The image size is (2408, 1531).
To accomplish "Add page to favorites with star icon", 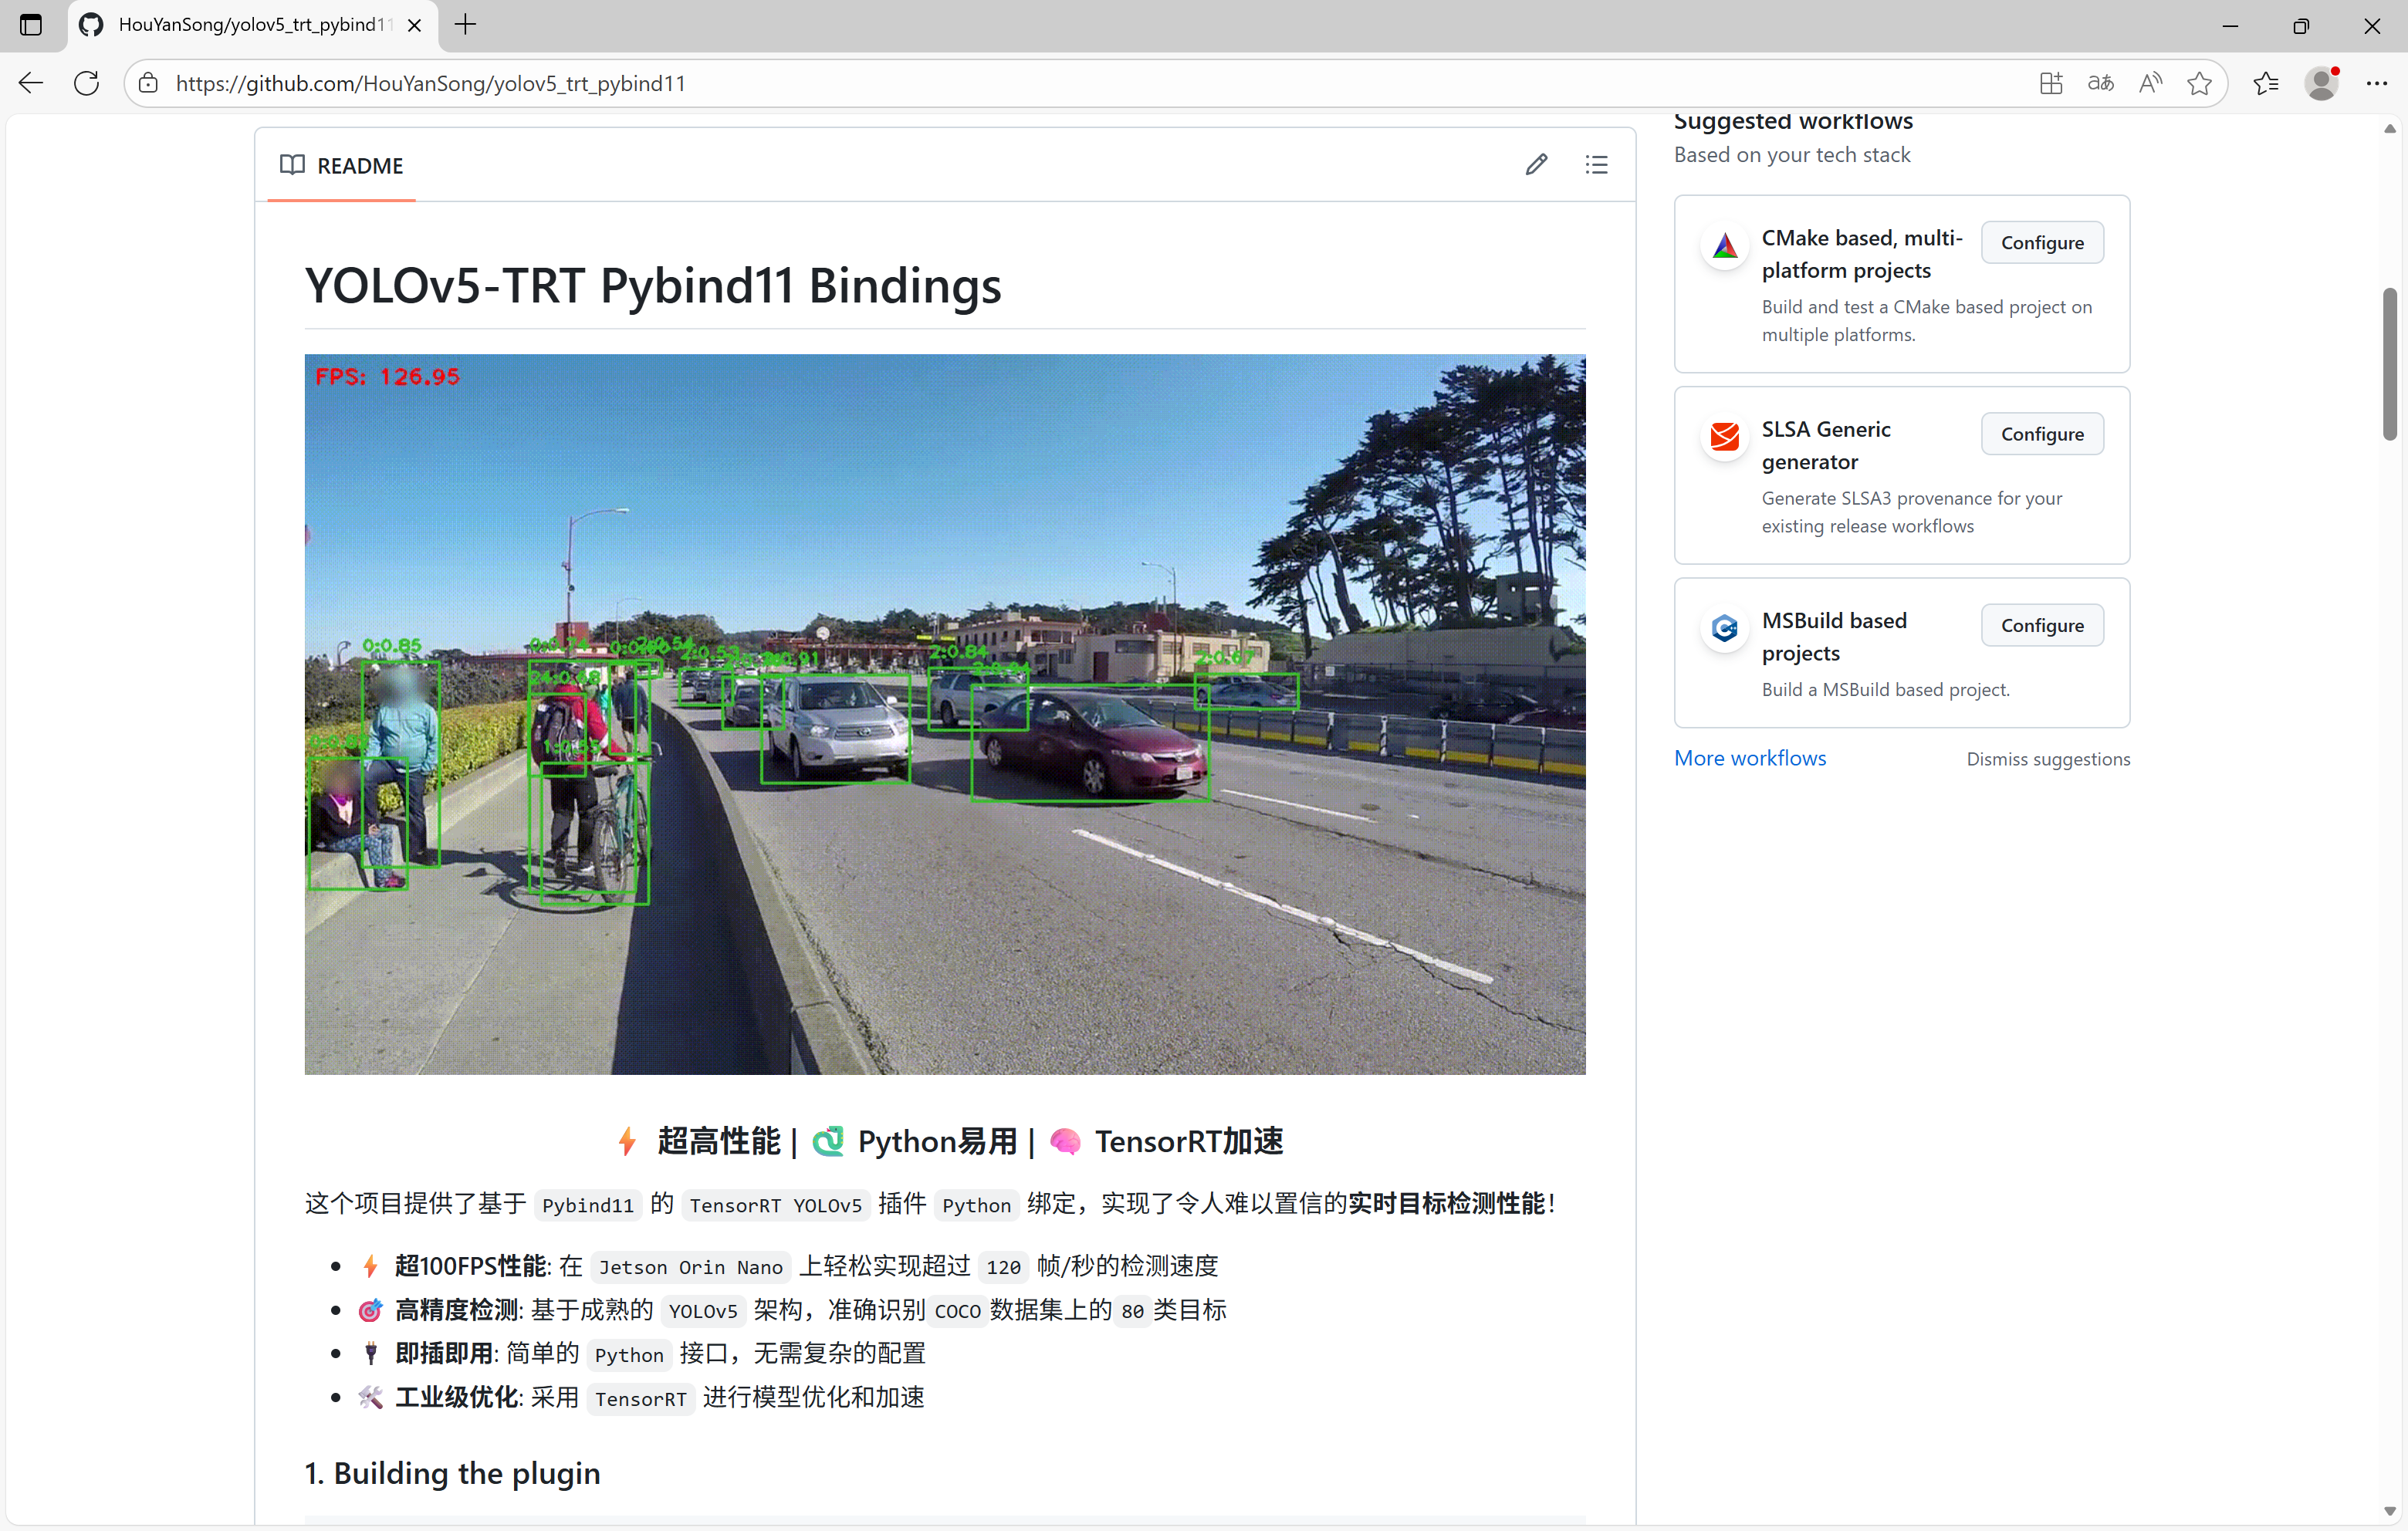I will pyautogui.click(x=2199, y=83).
